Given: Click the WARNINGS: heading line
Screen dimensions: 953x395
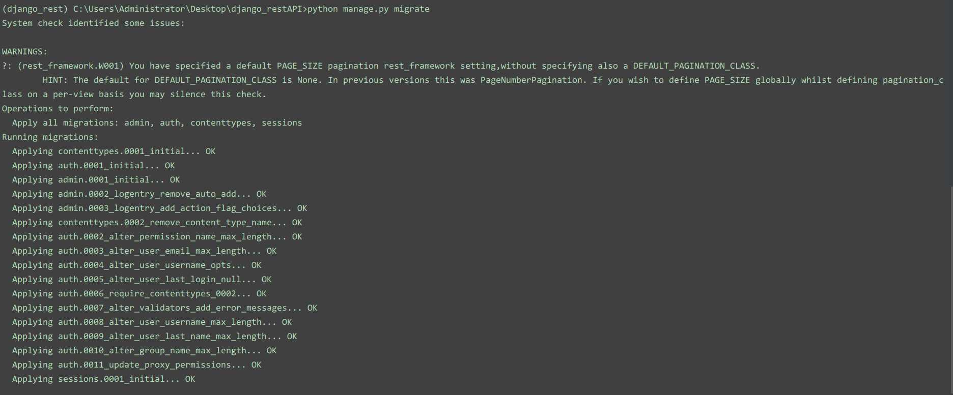Looking at the screenshot, I should point(24,52).
